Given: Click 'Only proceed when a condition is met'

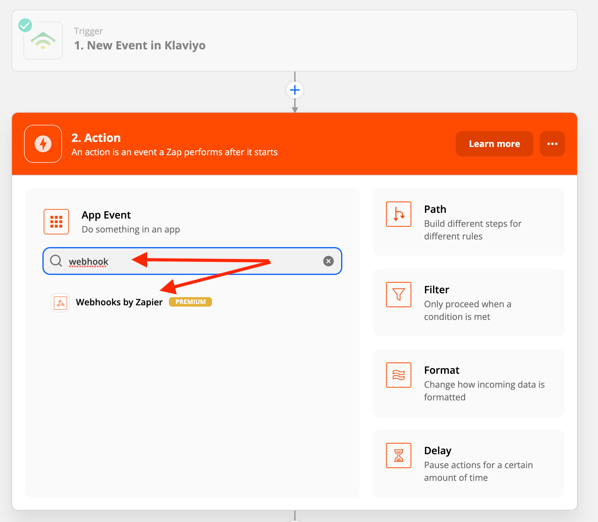Looking at the screenshot, I should pyautogui.click(x=468, y=310).
